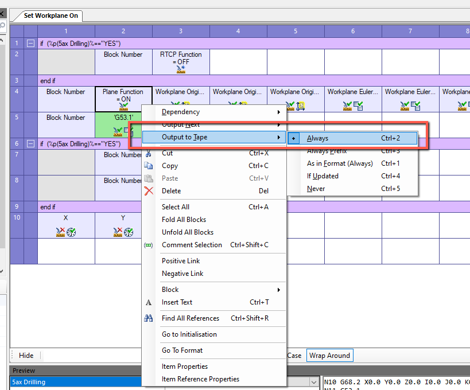Screen dimensions: 470x390
Task: Choose Positive Link
Action: click(x=214, y=261)
